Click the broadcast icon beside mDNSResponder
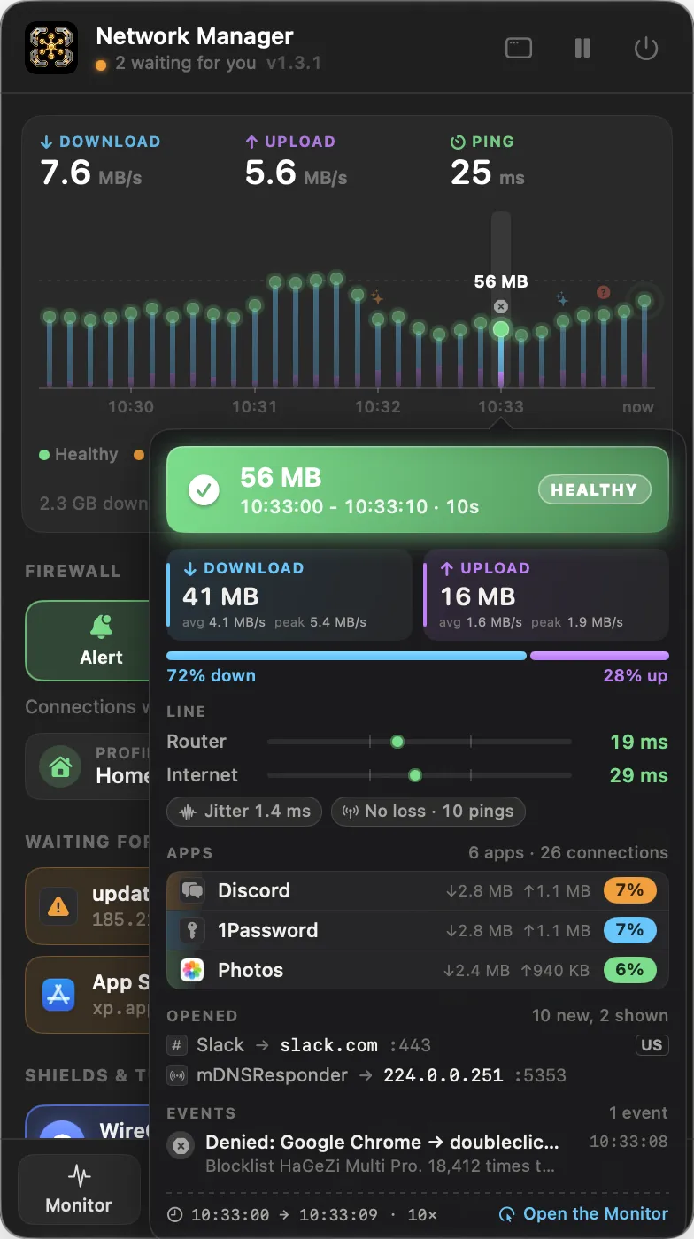Viewport: 694px width, 1239px height. point(177,1076)
